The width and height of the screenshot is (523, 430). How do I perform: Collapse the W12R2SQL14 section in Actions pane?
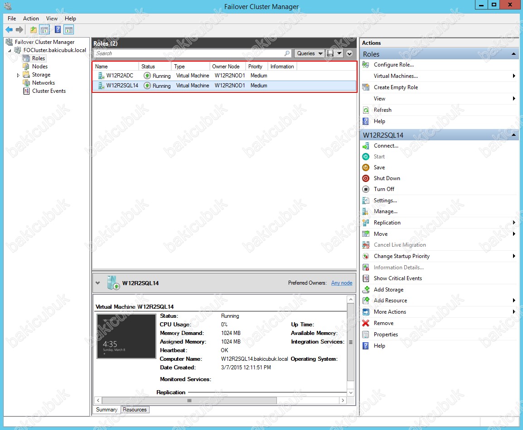coord(513,135)
